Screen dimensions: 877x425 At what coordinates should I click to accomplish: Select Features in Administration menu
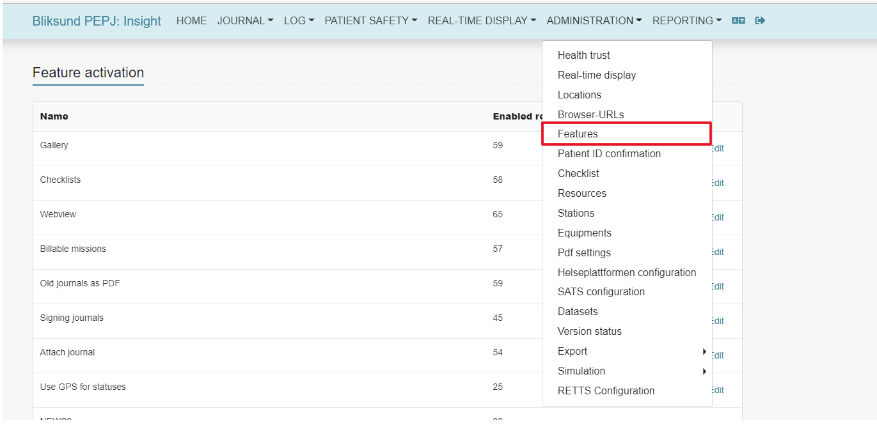627,134
